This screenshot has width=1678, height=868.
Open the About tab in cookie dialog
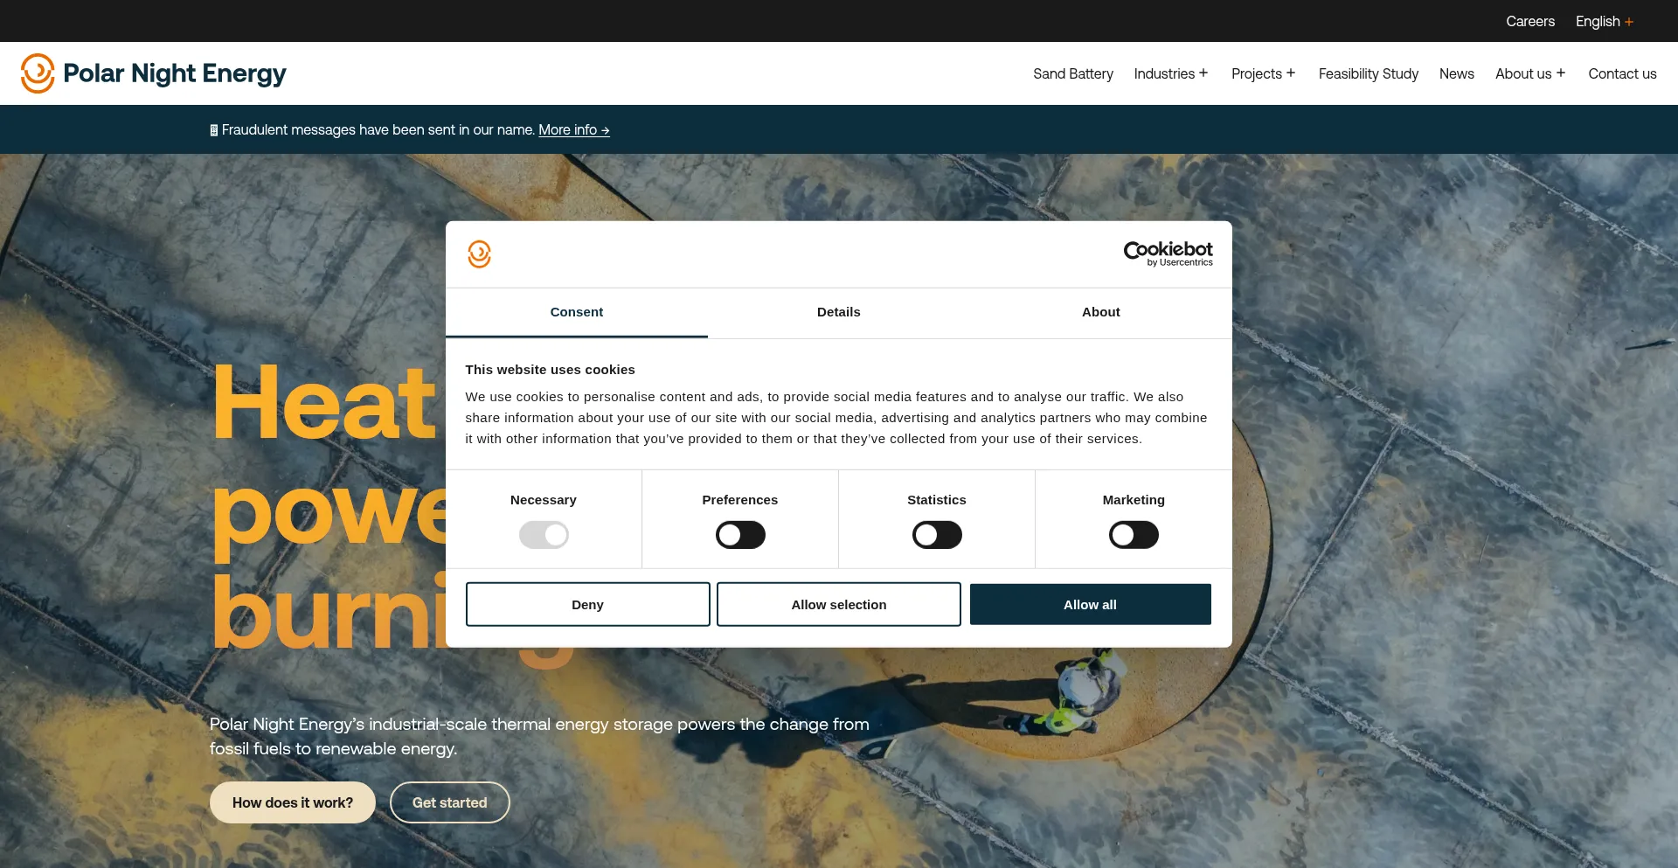tap(1100, 312)
